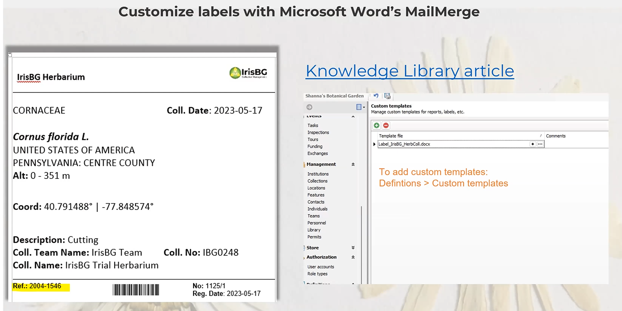Click the Shanna's Botanical Garden title

pyautogui.click(x=334, y=96)
